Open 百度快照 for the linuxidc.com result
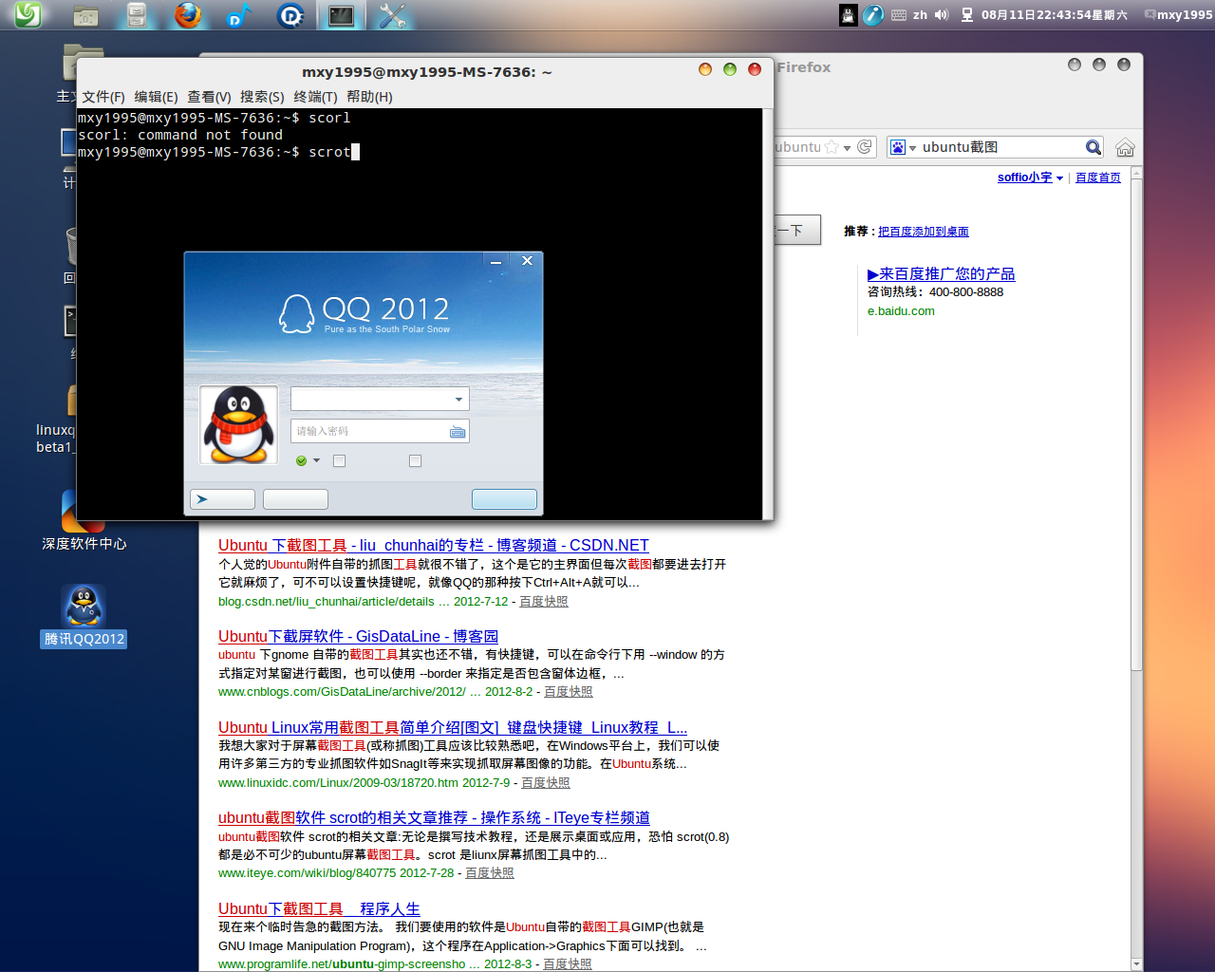 pyautogui.click(x=546, y=783)
